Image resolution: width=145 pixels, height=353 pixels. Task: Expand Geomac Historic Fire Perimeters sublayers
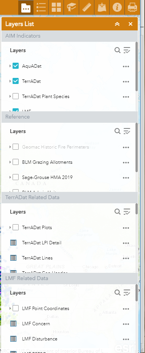(10, 147)
